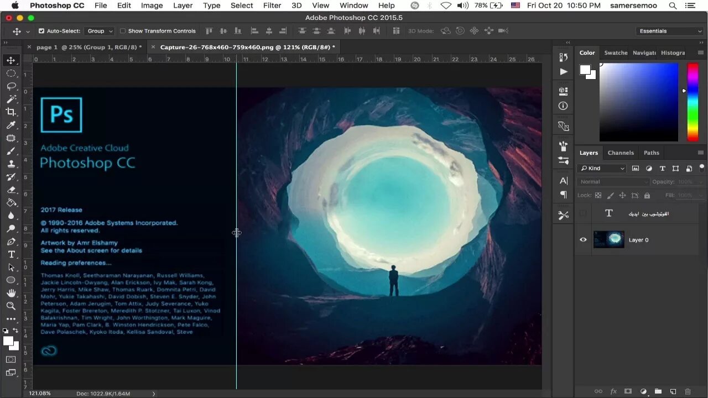Click the Add layer mask icon
The image size is (708, 398).
click(628, 391)
